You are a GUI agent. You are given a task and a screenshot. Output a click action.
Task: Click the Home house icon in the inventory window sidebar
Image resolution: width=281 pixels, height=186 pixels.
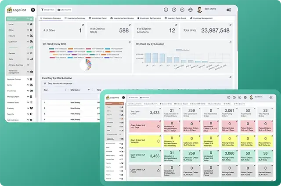(31, 24)
